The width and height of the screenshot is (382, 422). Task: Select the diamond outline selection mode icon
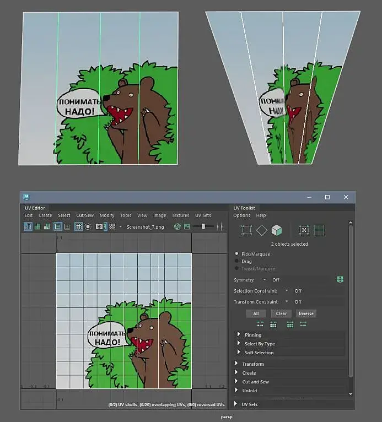(x=262, y=230)
